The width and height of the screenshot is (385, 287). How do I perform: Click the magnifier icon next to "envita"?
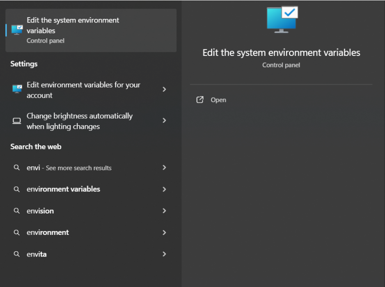(17, 254)
